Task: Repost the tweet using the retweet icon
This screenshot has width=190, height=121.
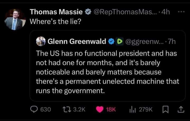Action: pos(68,109)
